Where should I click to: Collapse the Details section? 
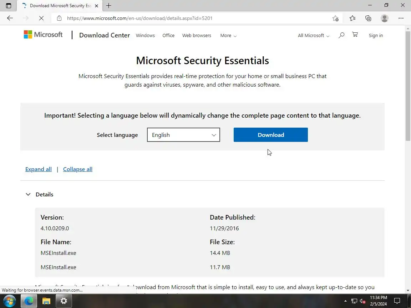point(28,194)
